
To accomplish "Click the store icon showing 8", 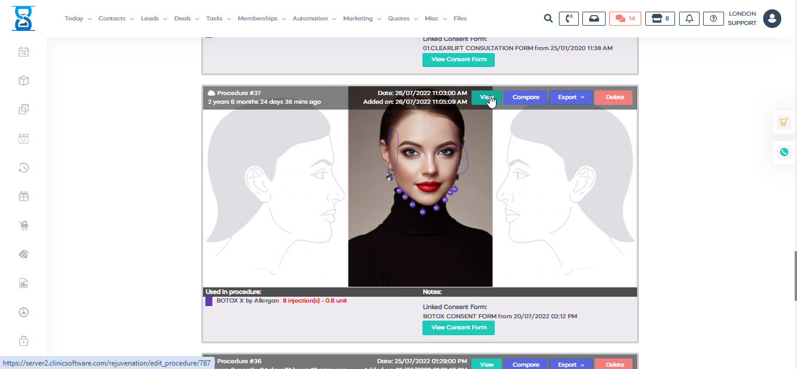I will (660, 19).
